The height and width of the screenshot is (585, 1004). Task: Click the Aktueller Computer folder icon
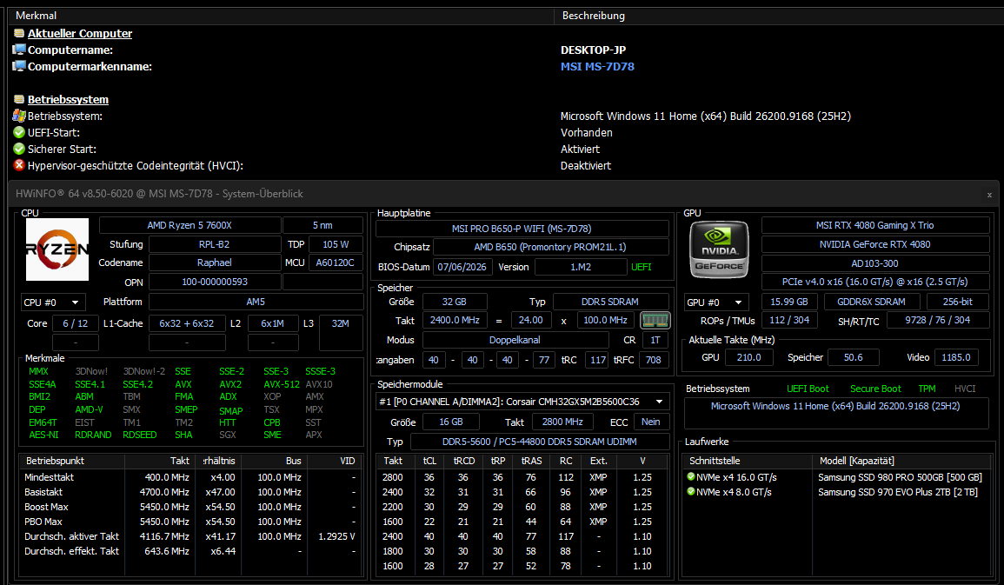point(19,33)
